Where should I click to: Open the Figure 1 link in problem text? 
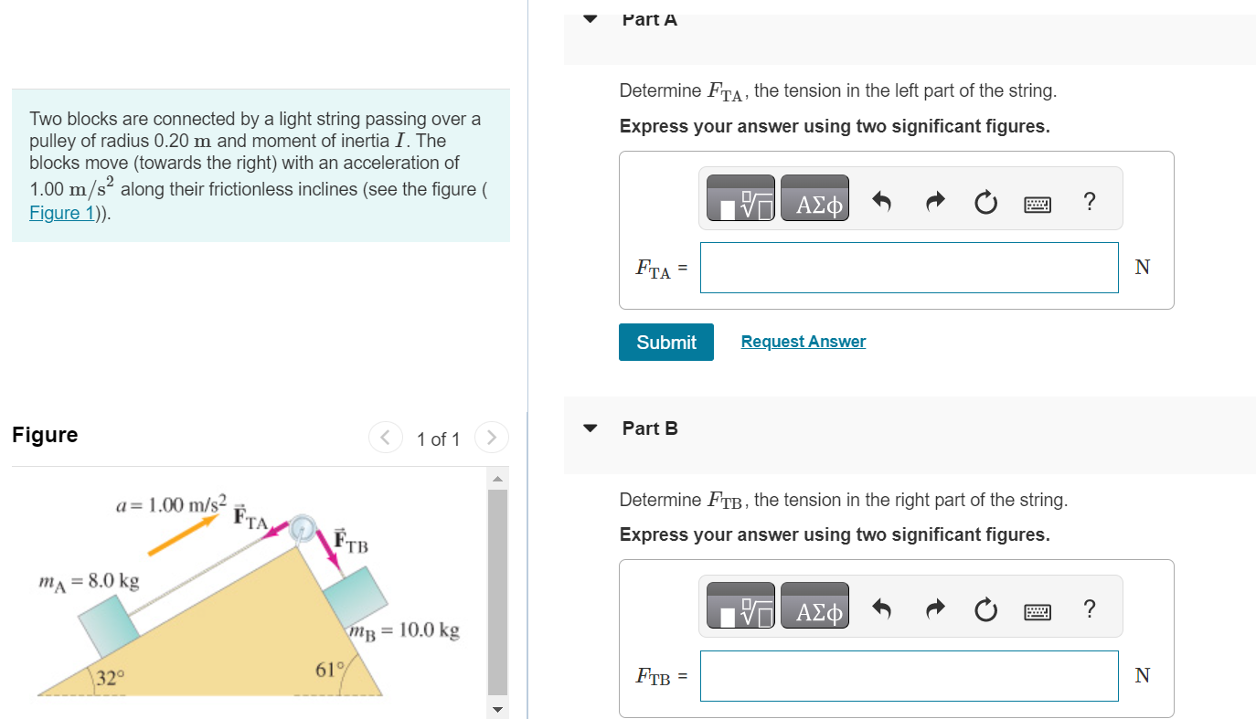pyautogui.click(x=60, y=212)
